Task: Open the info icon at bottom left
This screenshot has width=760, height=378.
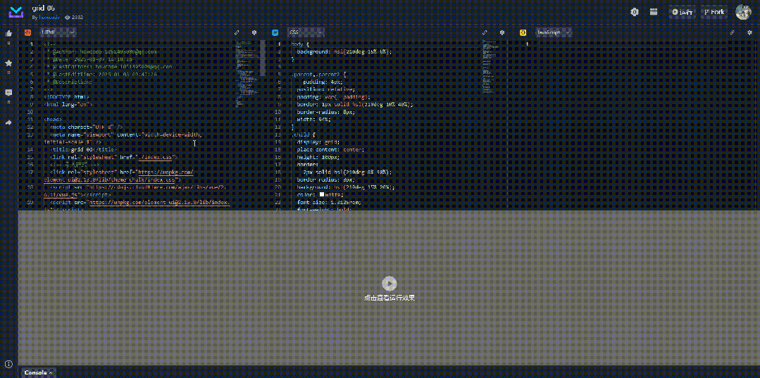Action: coord(8,363)
